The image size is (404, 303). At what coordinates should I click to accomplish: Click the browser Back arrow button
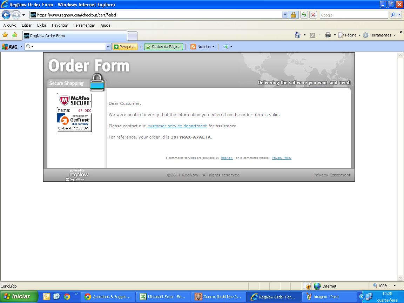(x=6, y=15)
